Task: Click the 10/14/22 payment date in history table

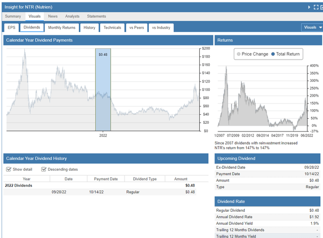Action: [x=96, y=192]
